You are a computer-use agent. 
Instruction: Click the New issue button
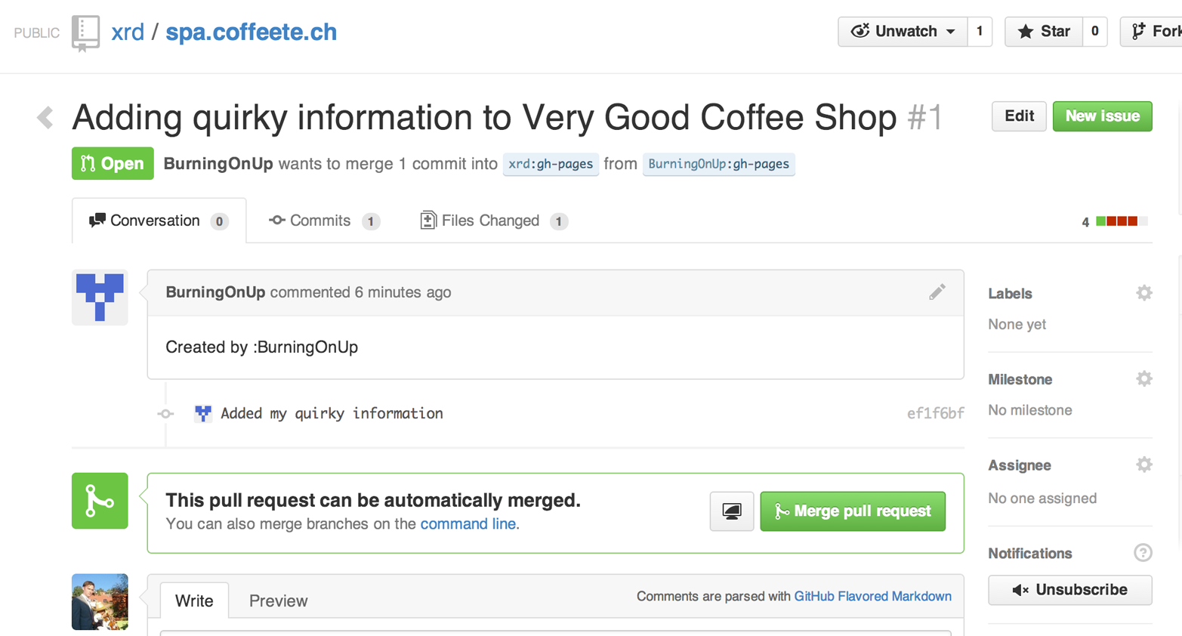point(1101,116)
